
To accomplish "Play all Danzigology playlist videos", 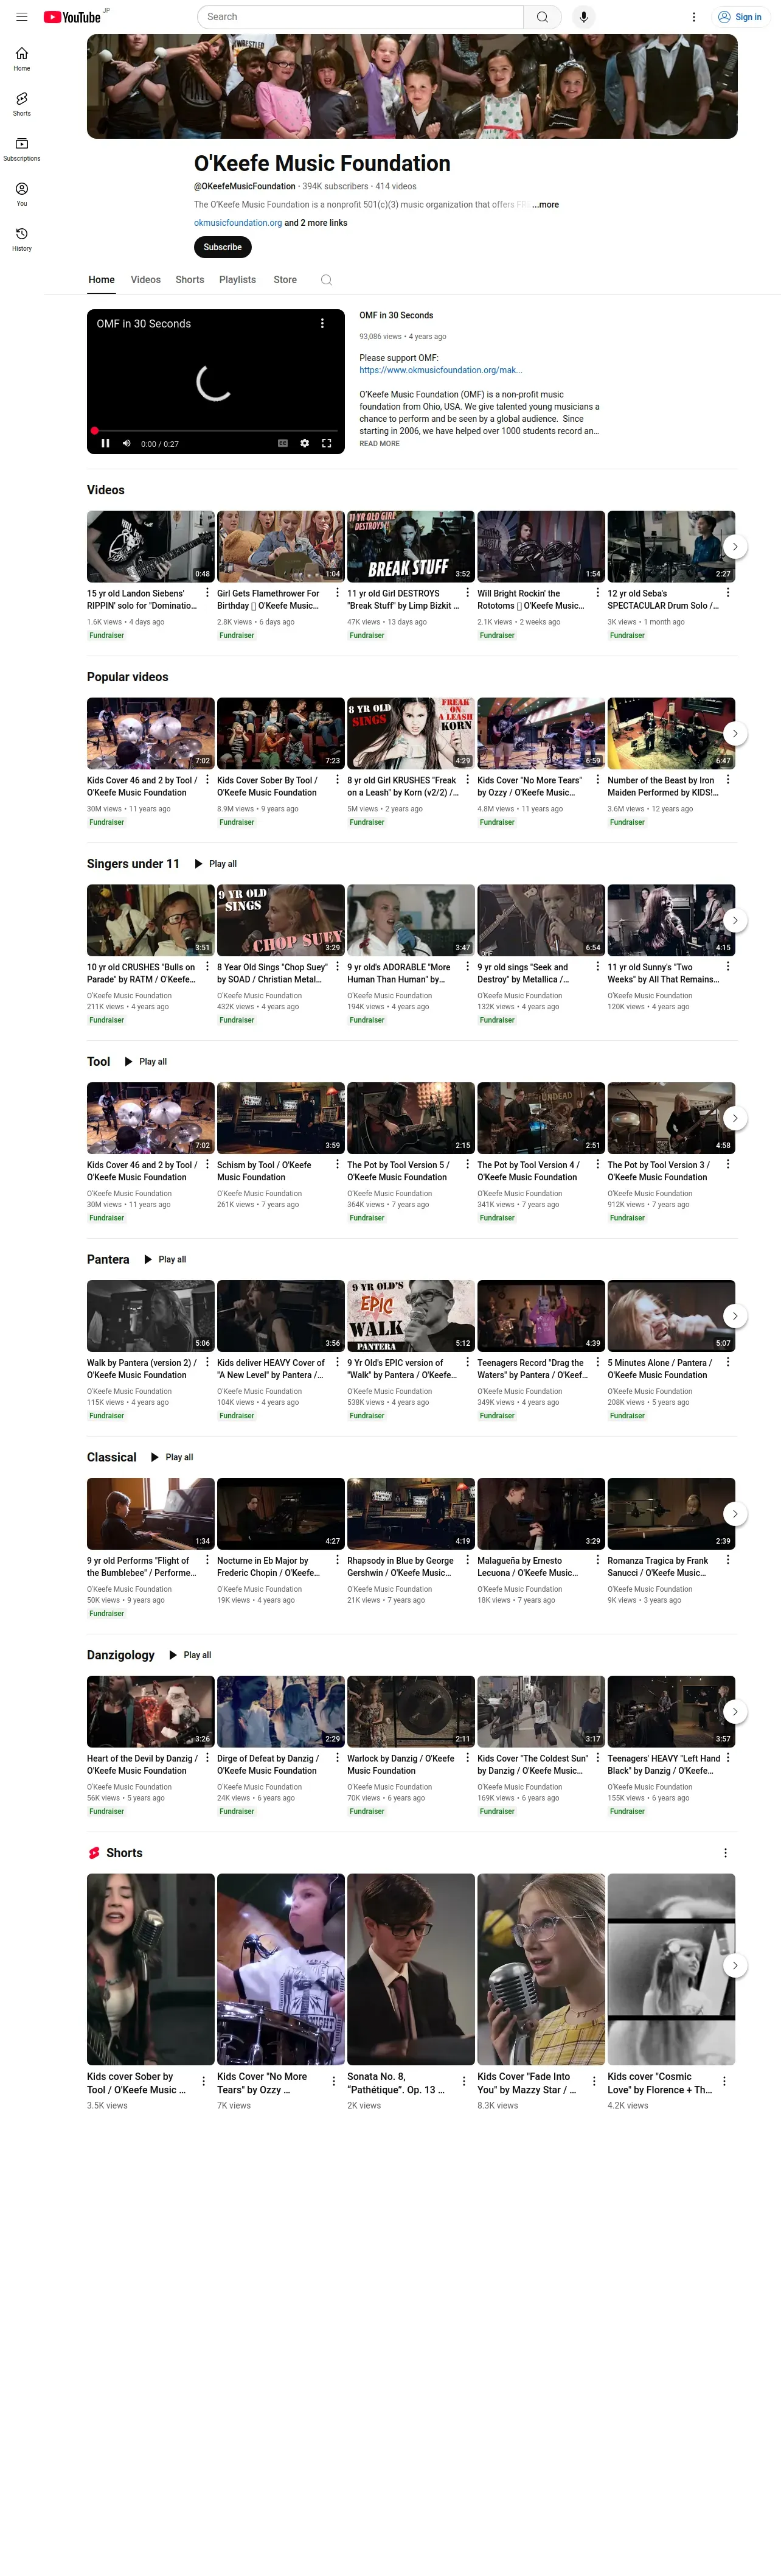I will click(190, 1656).
